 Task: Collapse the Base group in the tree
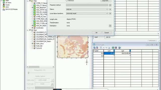click(x=27, y=30)
